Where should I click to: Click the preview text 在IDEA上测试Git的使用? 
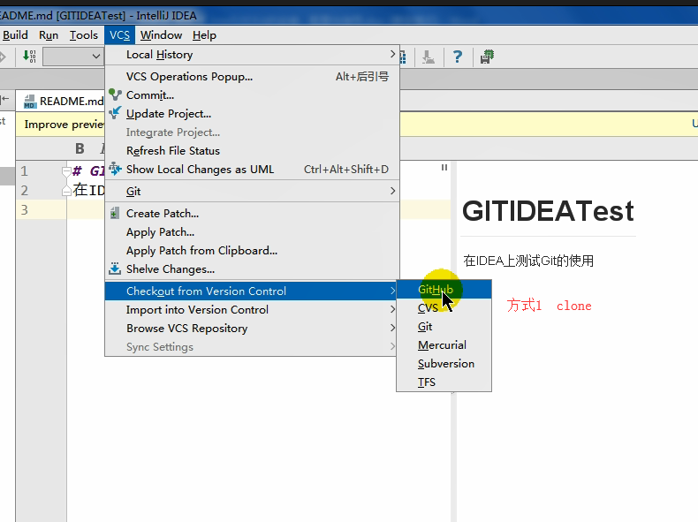528,261
